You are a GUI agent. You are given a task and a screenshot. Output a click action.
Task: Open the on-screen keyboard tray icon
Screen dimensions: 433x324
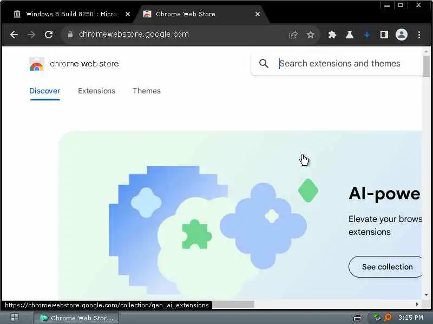point(357,318)
